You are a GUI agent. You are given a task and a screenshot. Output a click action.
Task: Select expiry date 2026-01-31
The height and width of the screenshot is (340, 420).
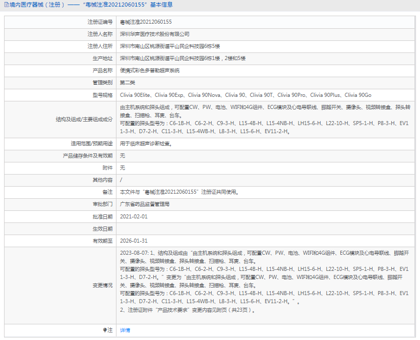tap(134, 241)
